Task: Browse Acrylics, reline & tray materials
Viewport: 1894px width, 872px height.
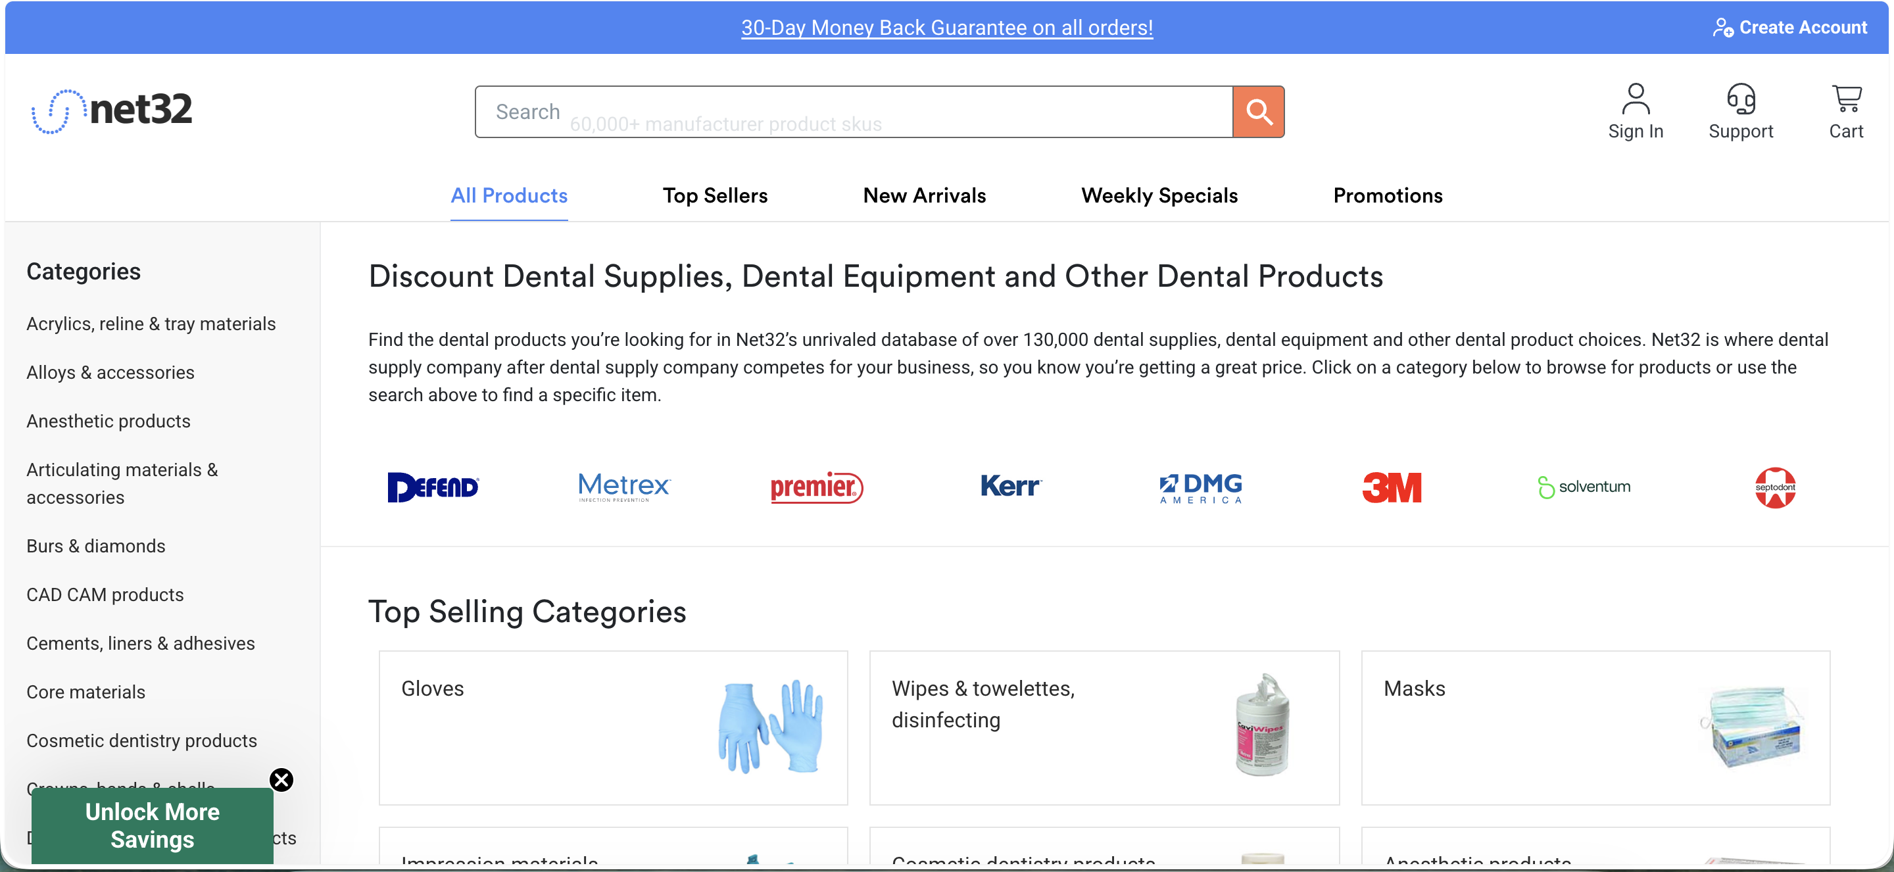Action: coord(151,324)
